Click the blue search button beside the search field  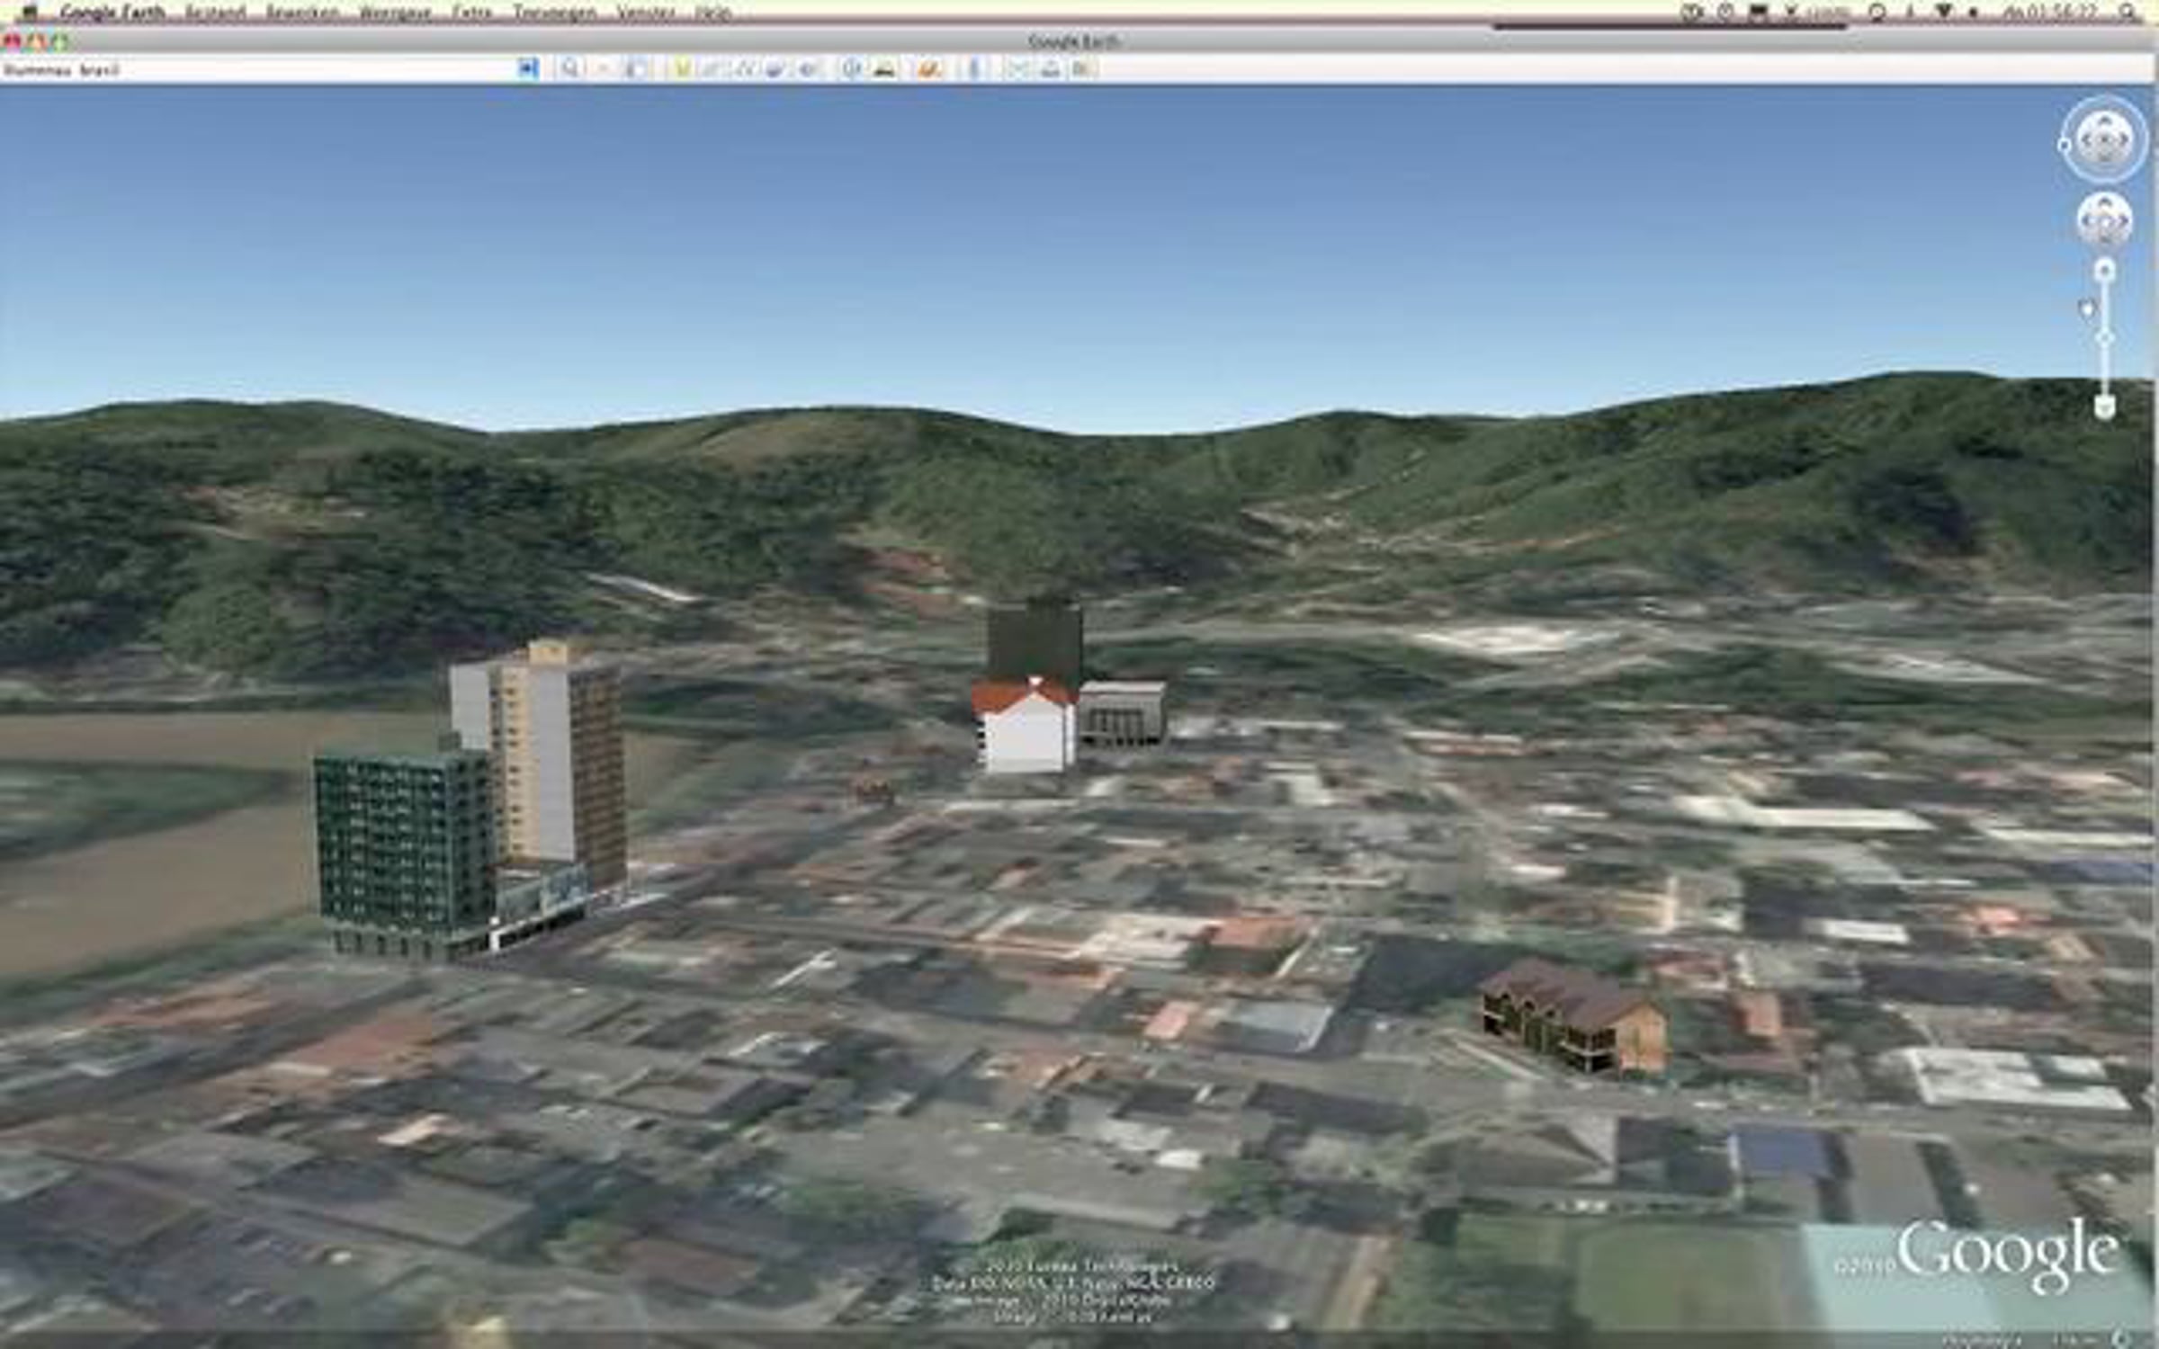click(x=528, y=69)
